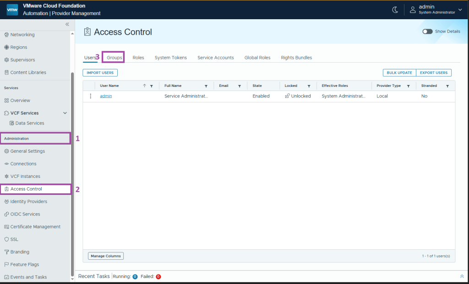This screenshot has width=469, height=284.
Task: Expand the admin user account menu
Action: pos(459,10)
